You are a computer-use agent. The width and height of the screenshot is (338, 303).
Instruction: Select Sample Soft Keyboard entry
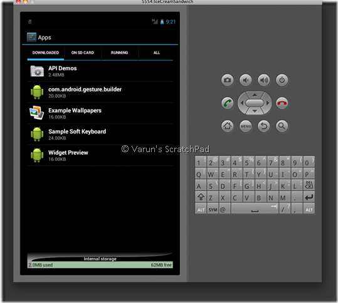point(100,134)
